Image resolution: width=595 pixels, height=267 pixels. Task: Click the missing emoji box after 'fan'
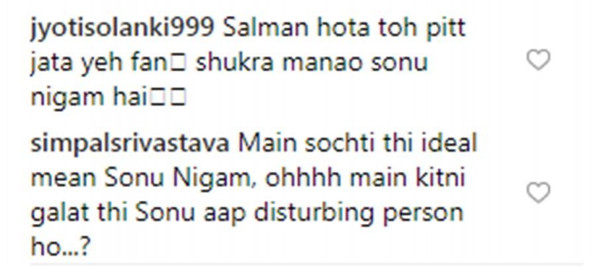179,64
